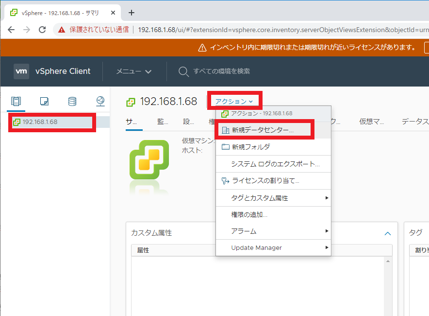Viewport: 429px width, 316px height.
Task: Select ライセンスの割り当て... menu entry
Action: coord(273,181)
